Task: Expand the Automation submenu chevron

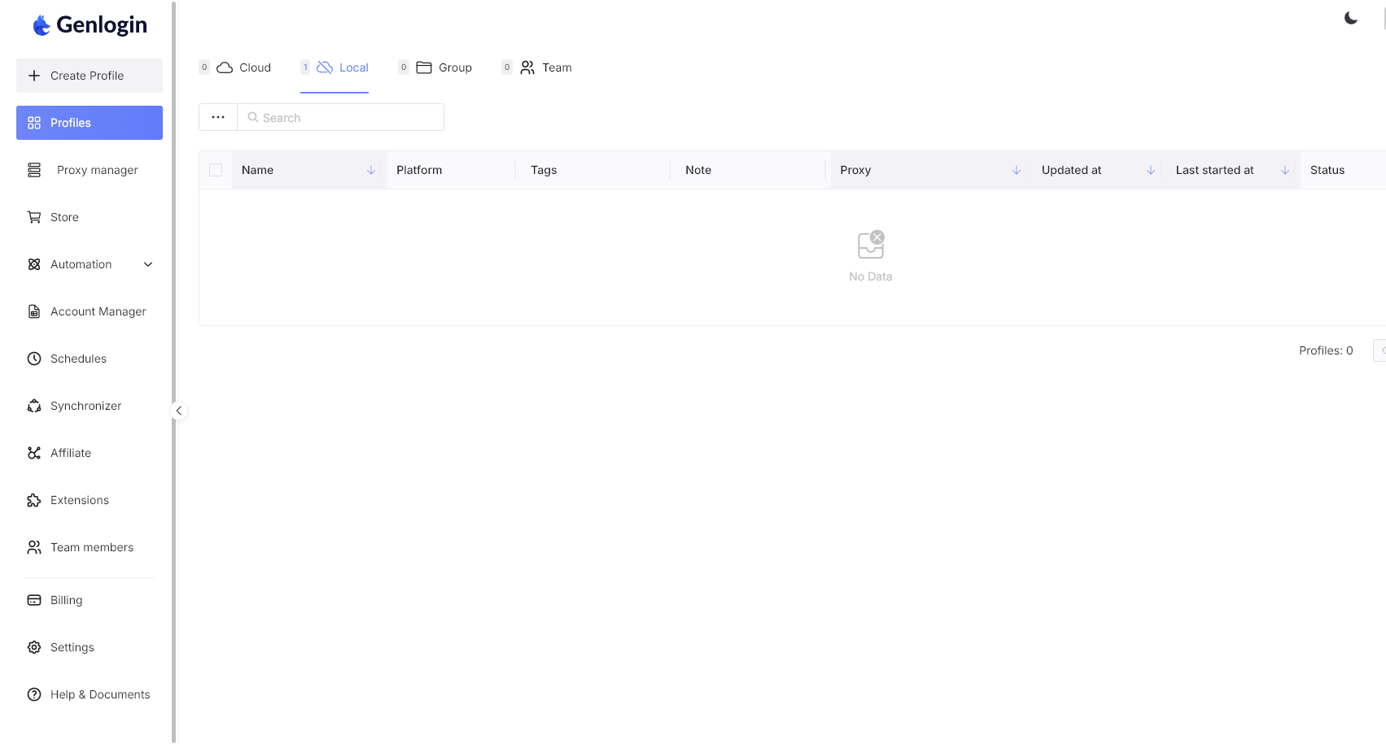Action: click(148, 264)
